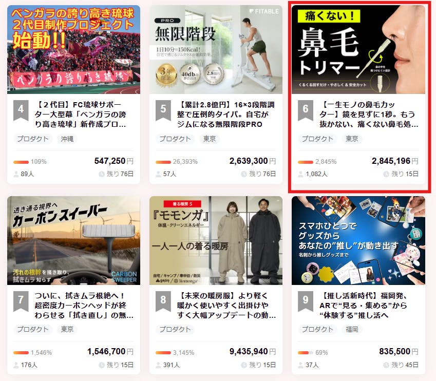436x381 pixels.
Task: Select プロダクト tag on 無限階段 card
Action: click(175, 139)
